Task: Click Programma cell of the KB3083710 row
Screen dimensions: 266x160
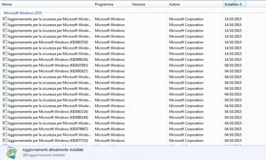Action: tap(110, 42)
